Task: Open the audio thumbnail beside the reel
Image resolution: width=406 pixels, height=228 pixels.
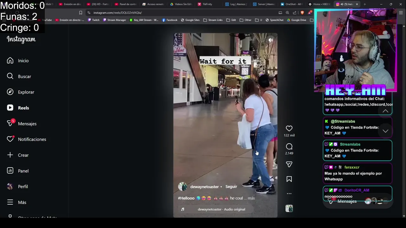Action: (x=289, y=208)
